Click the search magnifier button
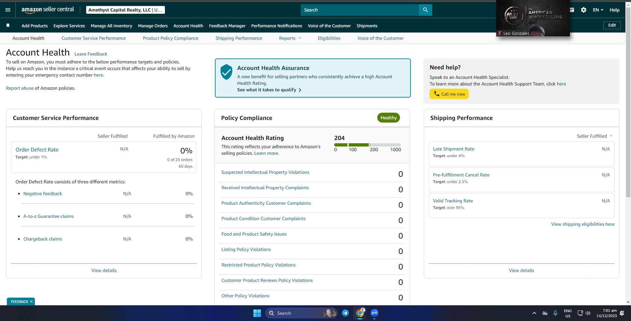631x321 pixels. coord(425,10)
